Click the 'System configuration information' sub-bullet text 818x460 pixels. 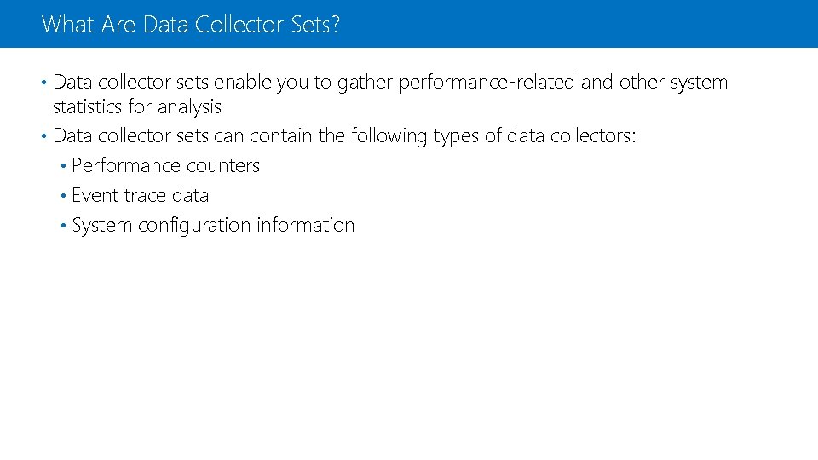213,225
